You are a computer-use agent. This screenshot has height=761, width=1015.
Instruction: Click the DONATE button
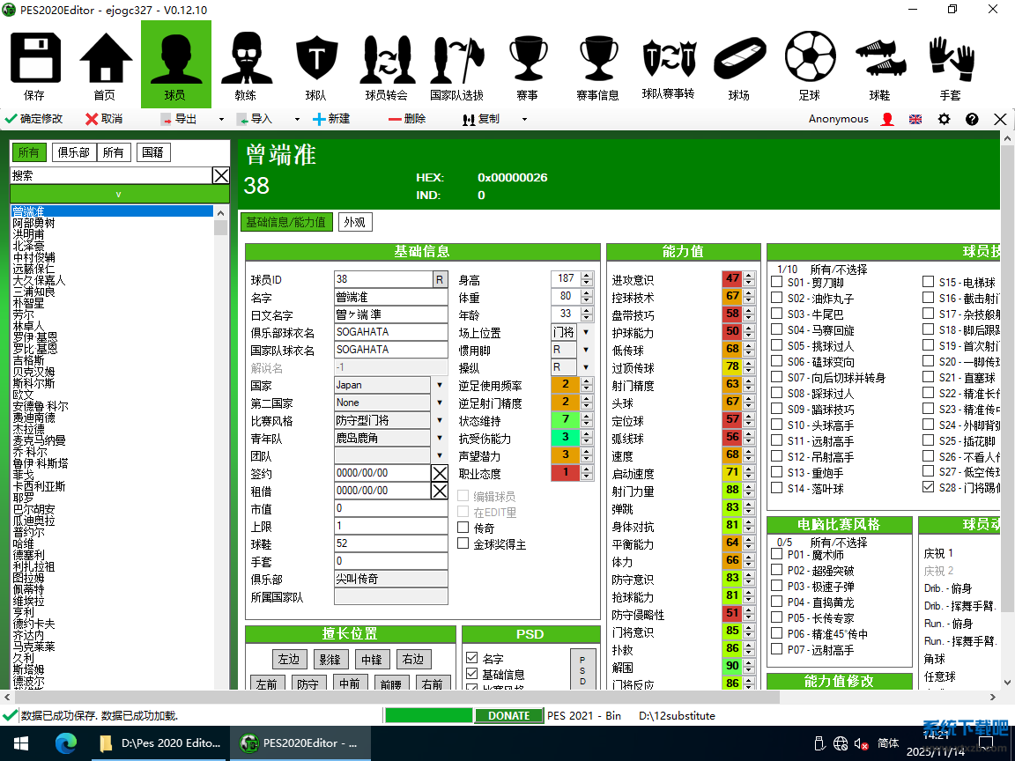[508, 715]
